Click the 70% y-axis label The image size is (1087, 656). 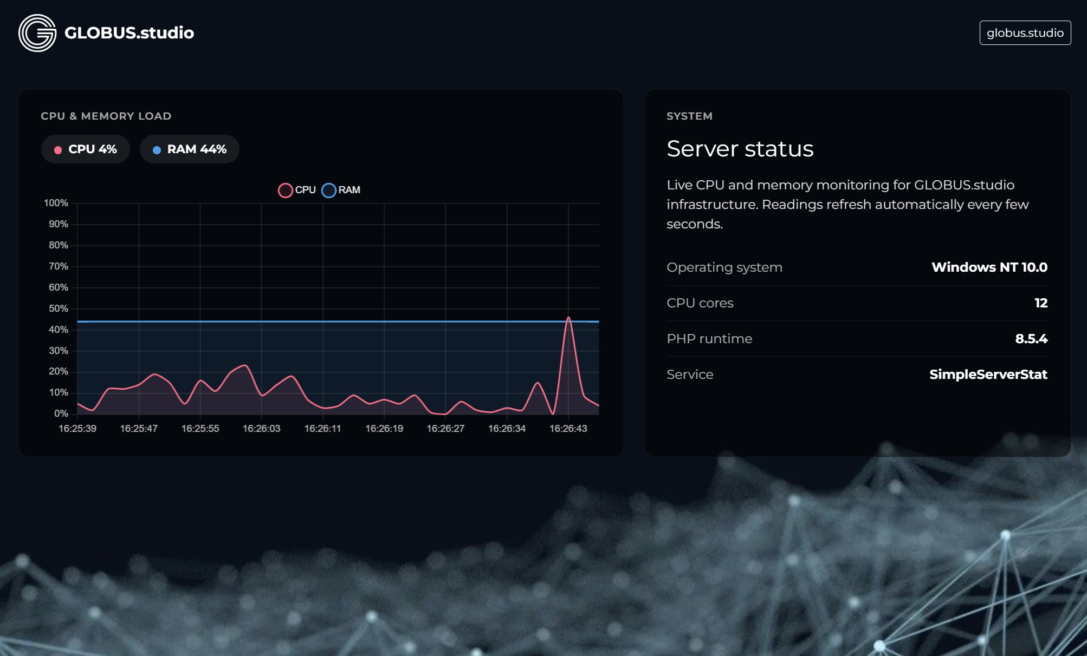click(59, 266)
